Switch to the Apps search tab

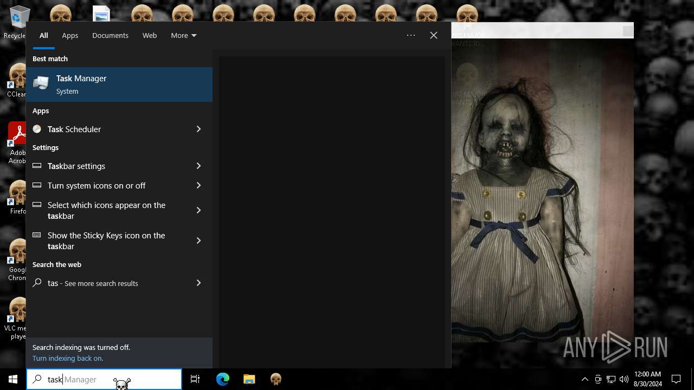(70, 35)
